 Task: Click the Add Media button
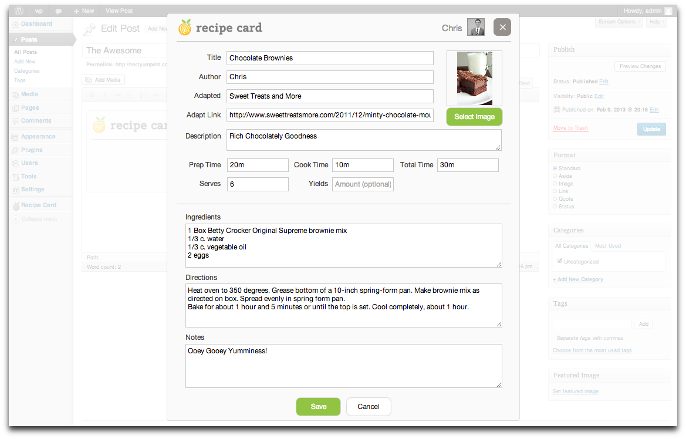[x=103, y=80]
